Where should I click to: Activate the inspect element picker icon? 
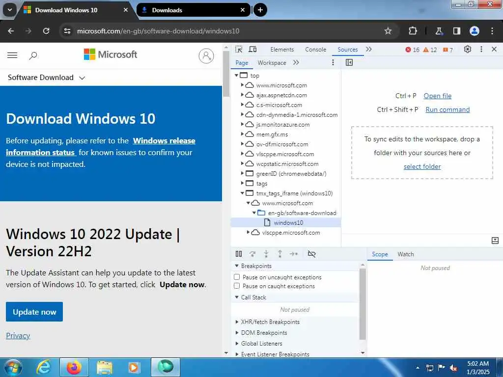point(239,50)
